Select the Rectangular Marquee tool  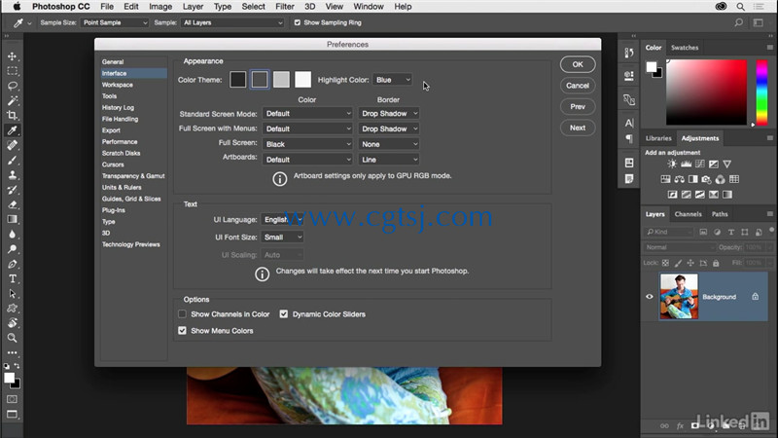pyautogui.click(x=12, y=71)
